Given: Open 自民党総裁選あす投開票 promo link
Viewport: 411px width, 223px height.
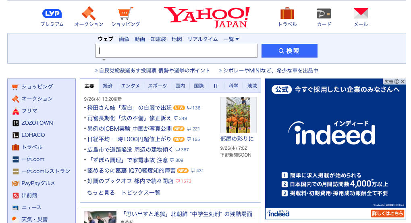Looking at the screenshot, I should point(154,70).
